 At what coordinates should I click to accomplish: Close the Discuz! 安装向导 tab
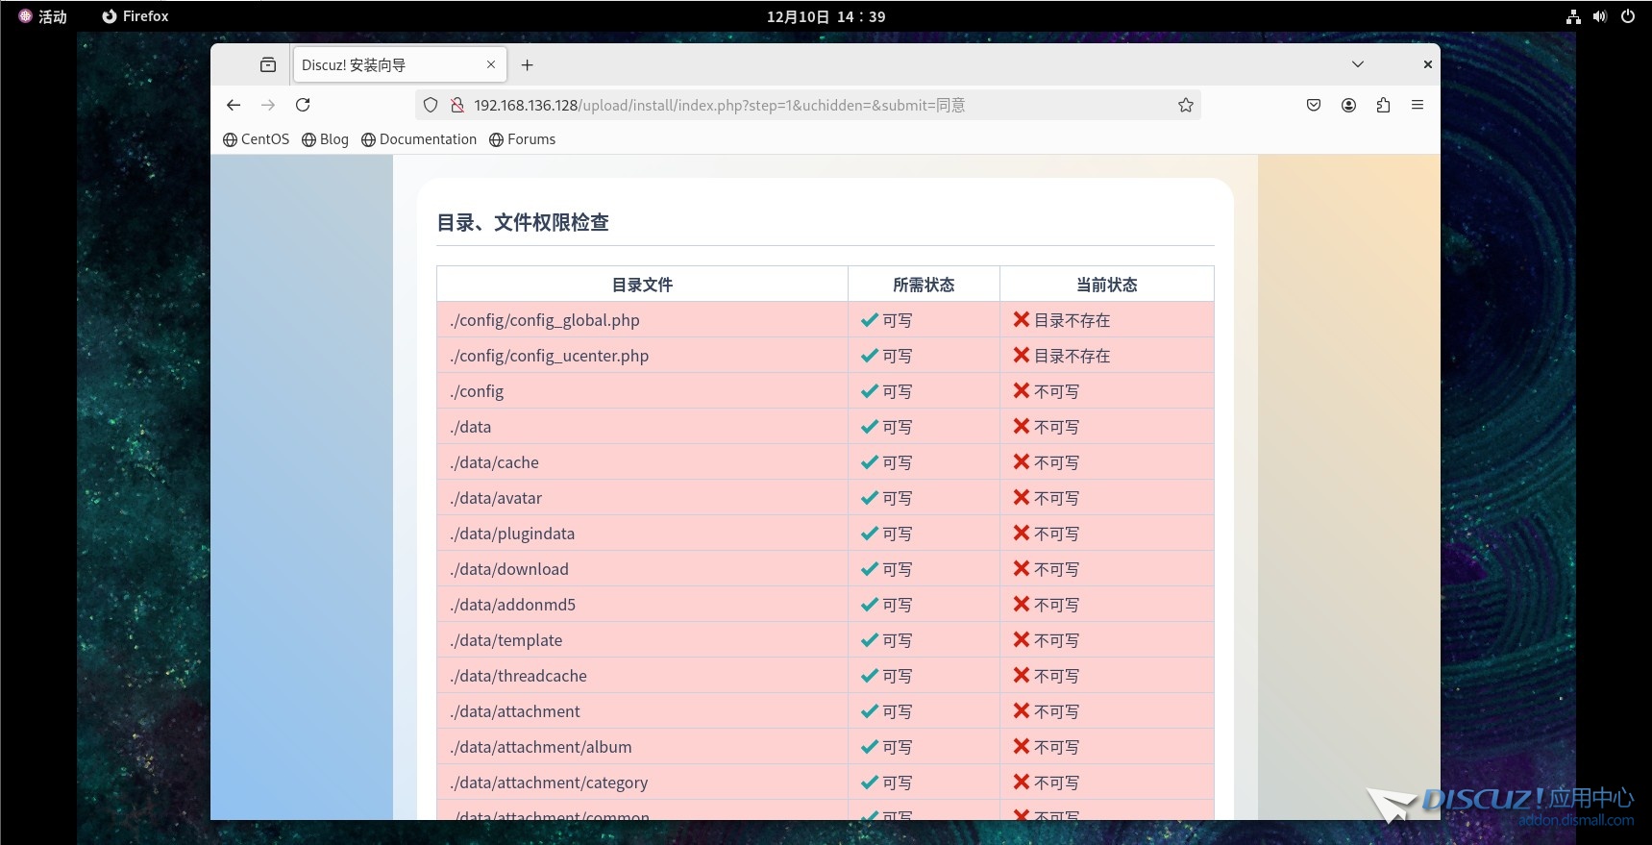click(491, 64)
